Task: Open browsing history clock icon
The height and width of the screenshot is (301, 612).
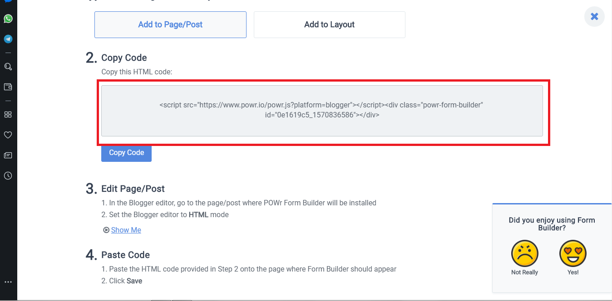Action: tap(8, 175)
